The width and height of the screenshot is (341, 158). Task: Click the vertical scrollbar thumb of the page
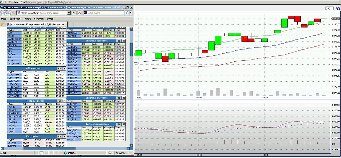coord(131,50)
